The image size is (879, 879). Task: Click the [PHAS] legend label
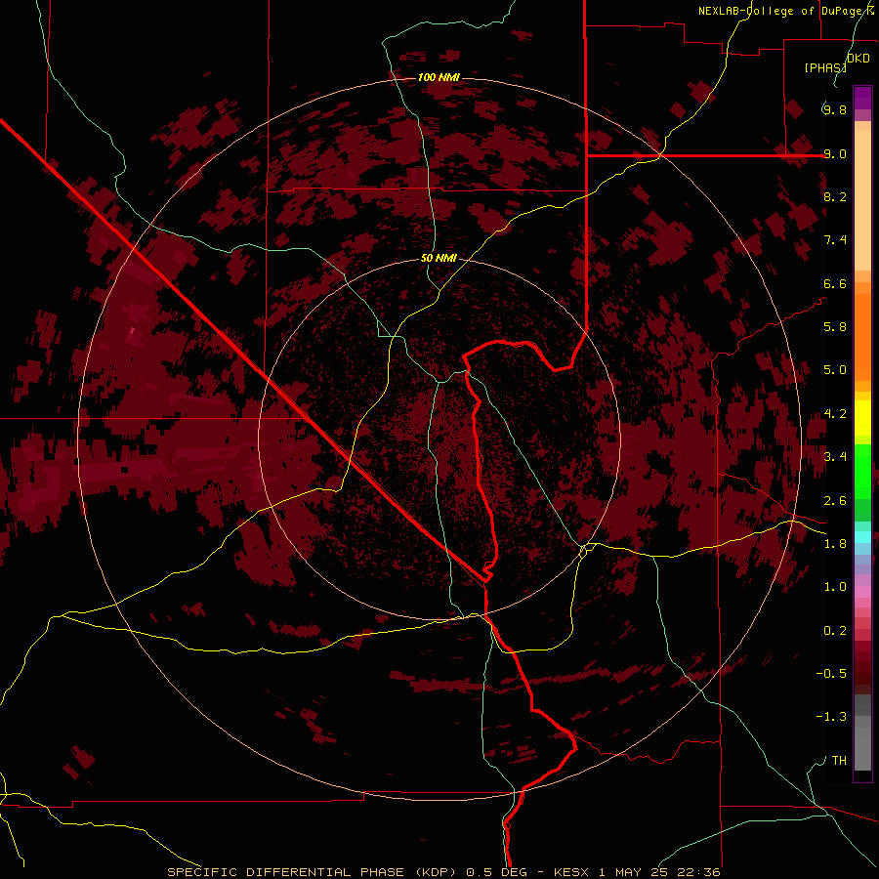click(x=825, y=67)
